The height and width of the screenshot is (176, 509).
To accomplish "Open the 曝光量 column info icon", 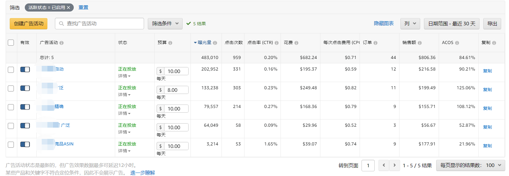I will pyautogui.click(x=215, y=43).
